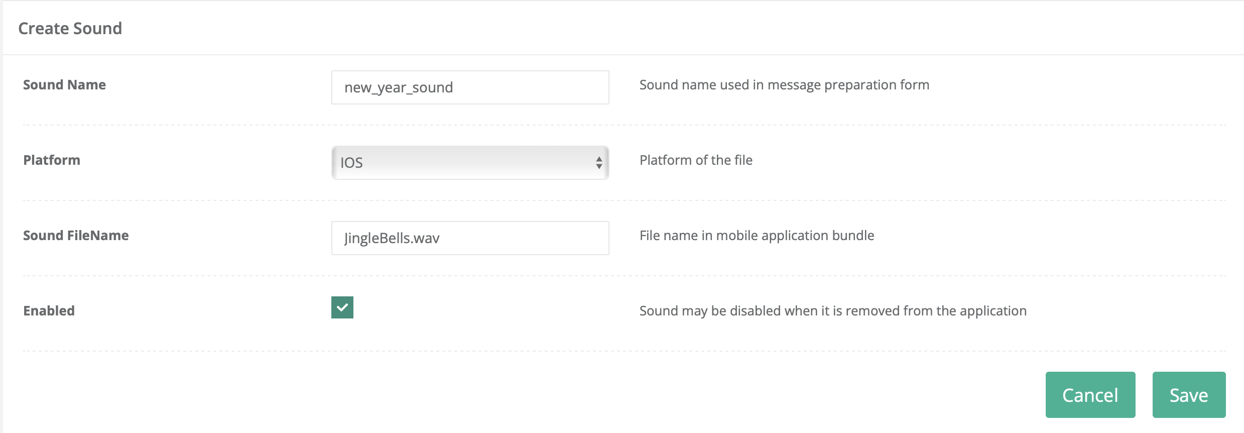Place cursor in the new_year_sound text
This screenshot has width=1244, height=433.
pos(399,87)
